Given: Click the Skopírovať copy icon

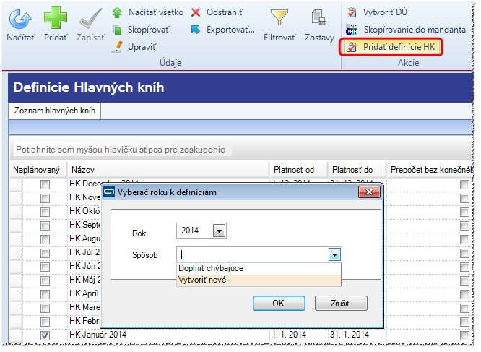Looking at the screenshot, I should 117,30.
